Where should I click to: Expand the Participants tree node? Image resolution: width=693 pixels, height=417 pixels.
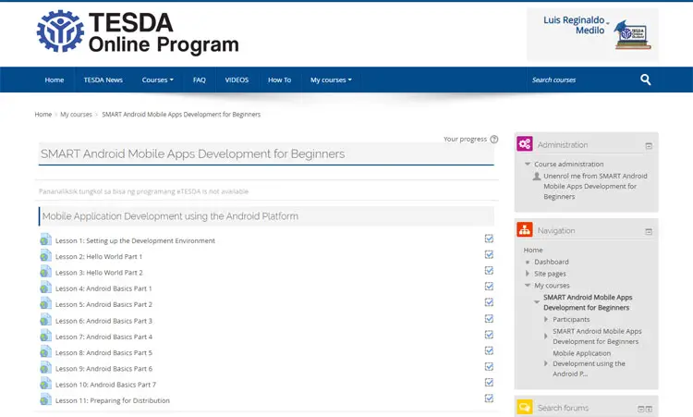tap(546, 319)
